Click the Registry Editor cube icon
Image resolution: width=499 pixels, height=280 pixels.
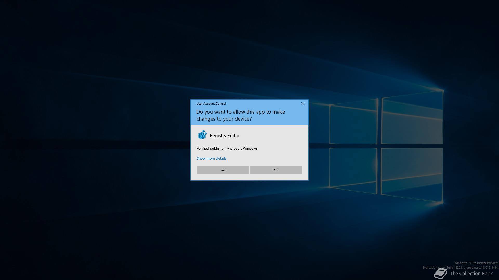pos(202,135)
